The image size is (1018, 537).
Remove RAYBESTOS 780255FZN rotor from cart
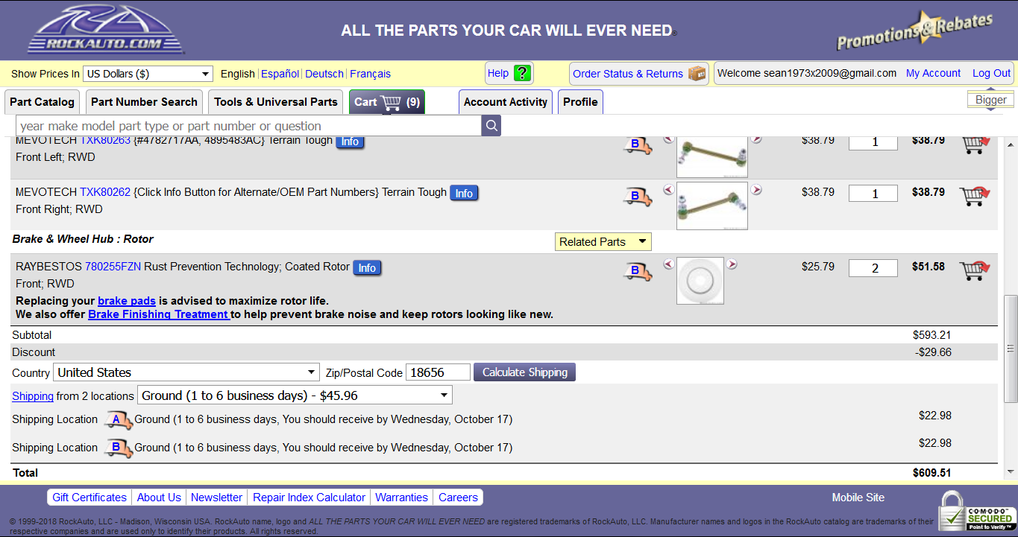[975, 270]
